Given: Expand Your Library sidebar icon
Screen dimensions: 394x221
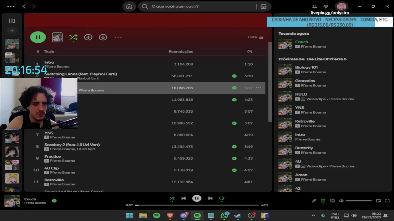Looking at the screenshot, I should coord(12,21).
